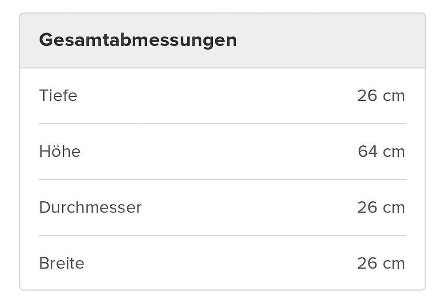
Task: Click the divider between Durchmesser and Breite
Action: (x=222, y=235)
